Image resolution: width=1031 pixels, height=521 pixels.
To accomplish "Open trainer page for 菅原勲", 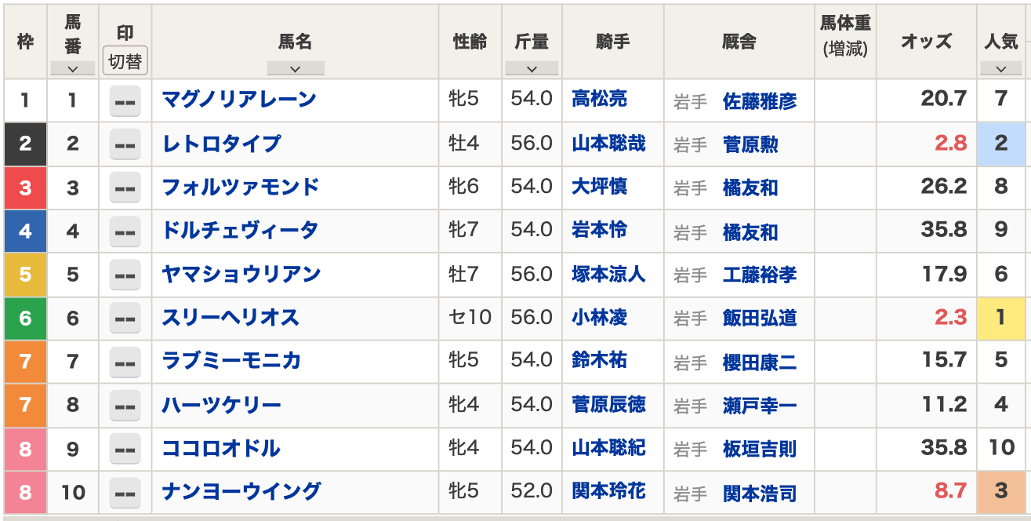I will click(x=750, y=144).
